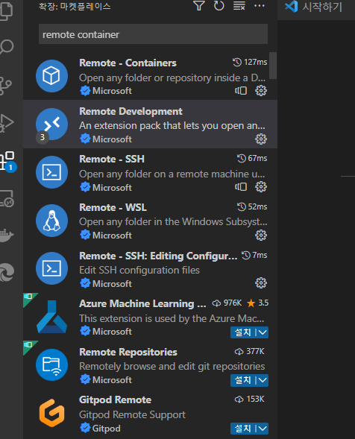The width and height of the screenshot is (355, 439).
Task: Click remote indicator icon on Remote - SSH
Action: pyautogui.click(x=241, y=187)
